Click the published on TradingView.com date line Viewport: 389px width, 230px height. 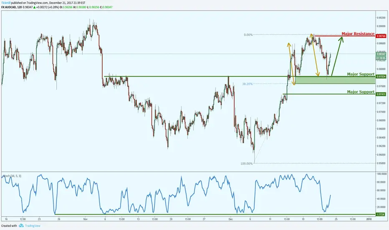pyautogui.click(x=48, y=3)
